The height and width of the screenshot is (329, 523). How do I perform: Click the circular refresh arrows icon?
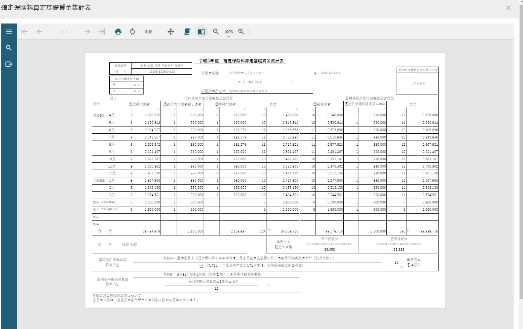pos(132,32)
